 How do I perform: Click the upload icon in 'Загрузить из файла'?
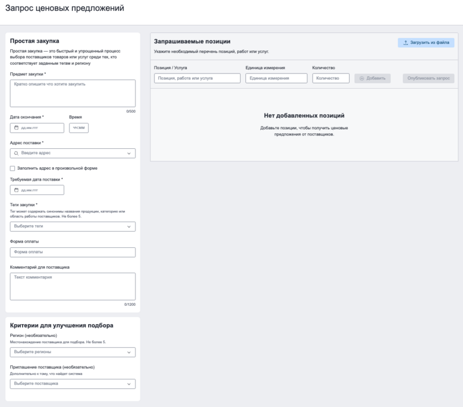click(x=406, y=43)
